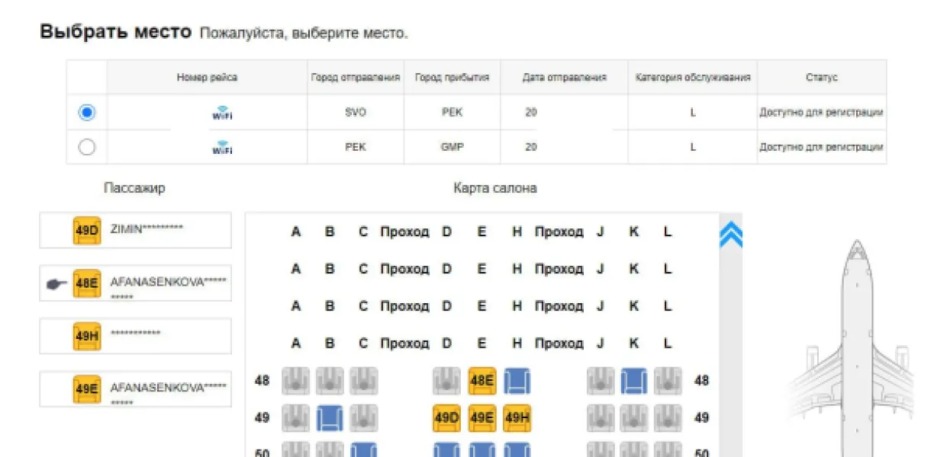
Task: Click the 'Категория обслуживания' column header
Action: click(x=693, y=78)
